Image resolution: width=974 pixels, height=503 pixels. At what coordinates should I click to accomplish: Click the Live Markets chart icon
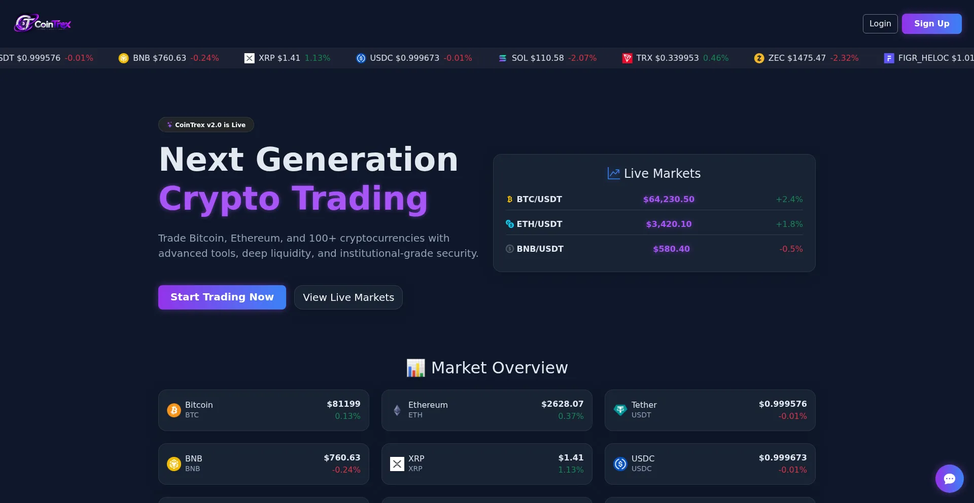614,174
